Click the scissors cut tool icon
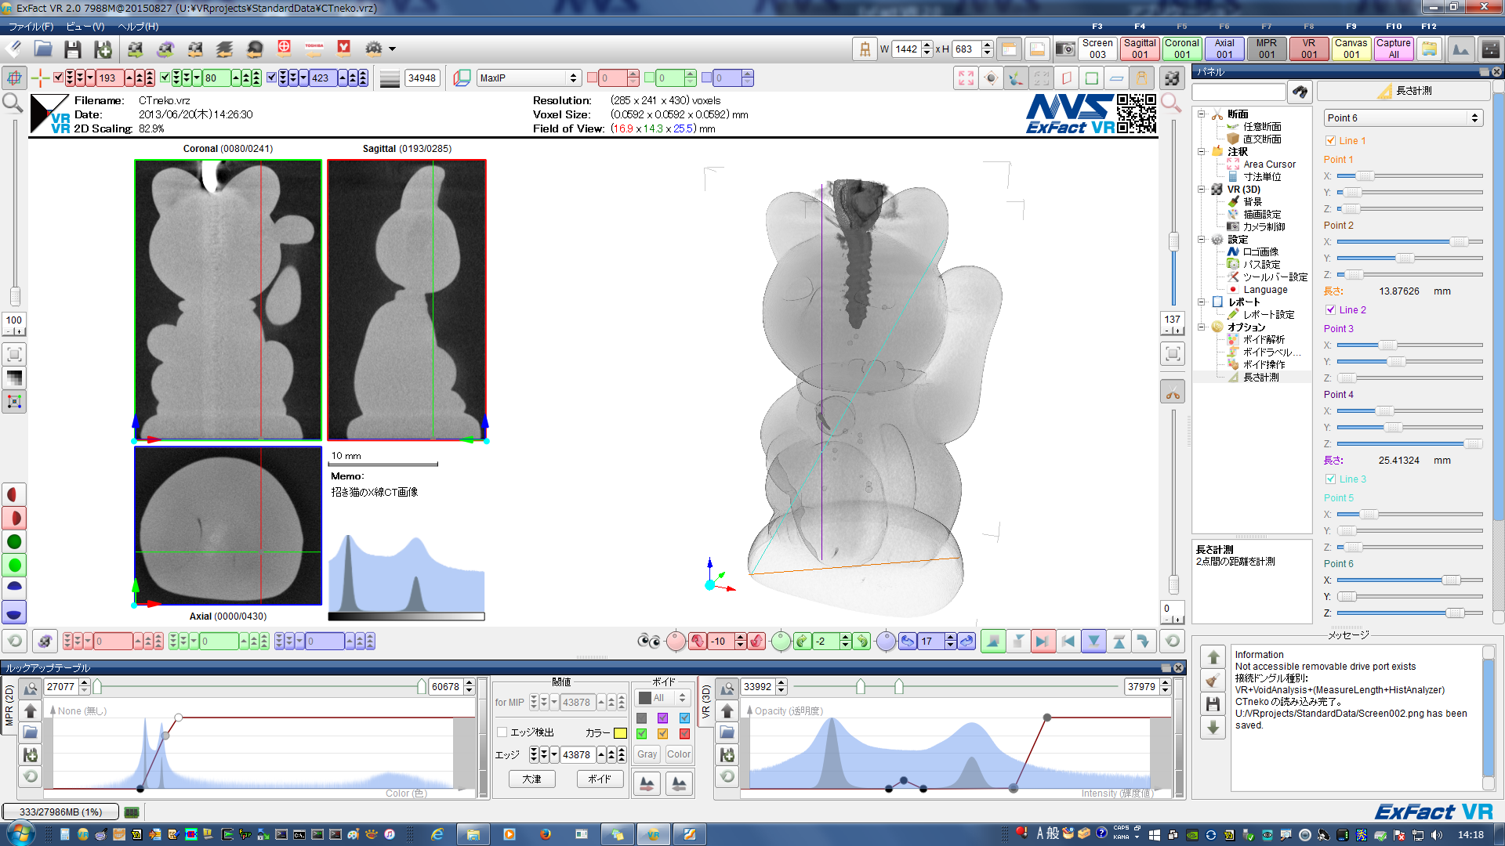The image size is (1505, 846). click(1173, 393)
